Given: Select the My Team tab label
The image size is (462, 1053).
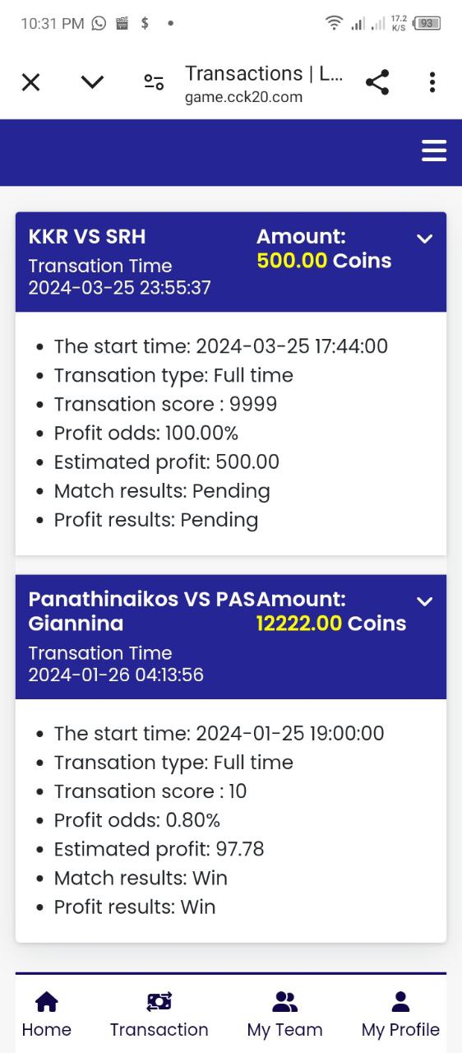Looking at the screenshot, I should [x=284, y=1030].
